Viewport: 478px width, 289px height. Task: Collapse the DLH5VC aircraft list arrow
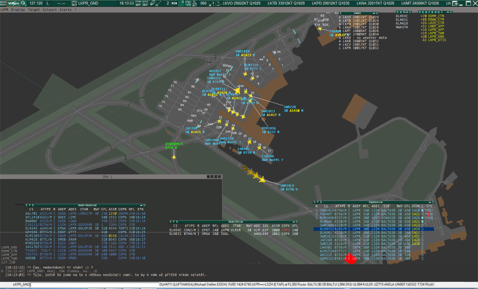click(407, 12)
